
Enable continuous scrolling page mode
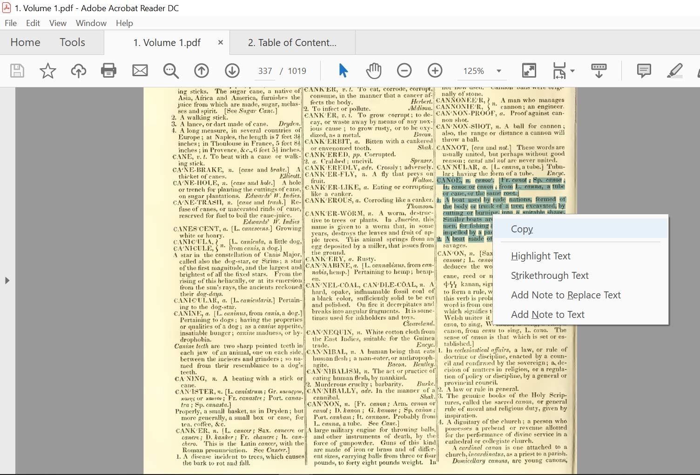[x=599, y=71]
